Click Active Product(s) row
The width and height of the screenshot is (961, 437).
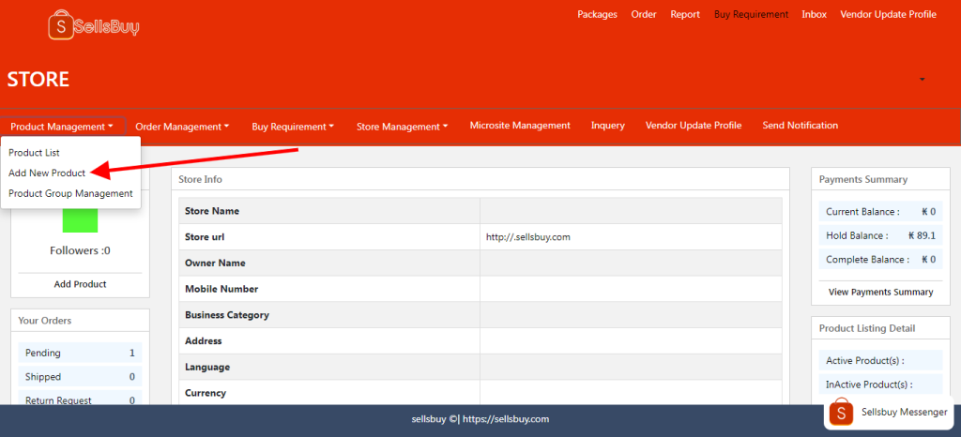880,360
